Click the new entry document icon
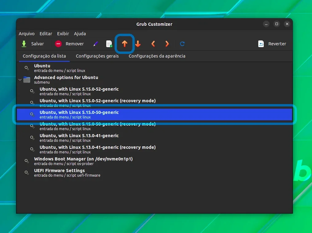312x233 pixels. point(109,44)
